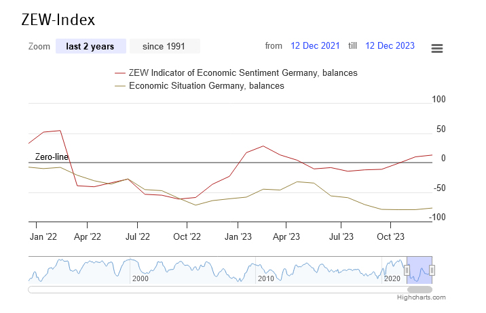This screenshot has height=313, width=486.
Task: Click the red legend line marker
Action: (x=120, y=73)
